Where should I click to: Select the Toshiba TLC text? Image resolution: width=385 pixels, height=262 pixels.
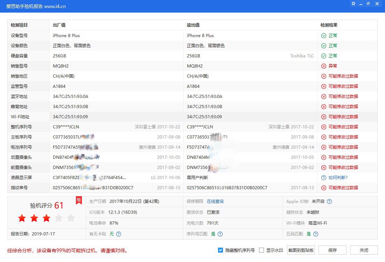coord(302,56)
